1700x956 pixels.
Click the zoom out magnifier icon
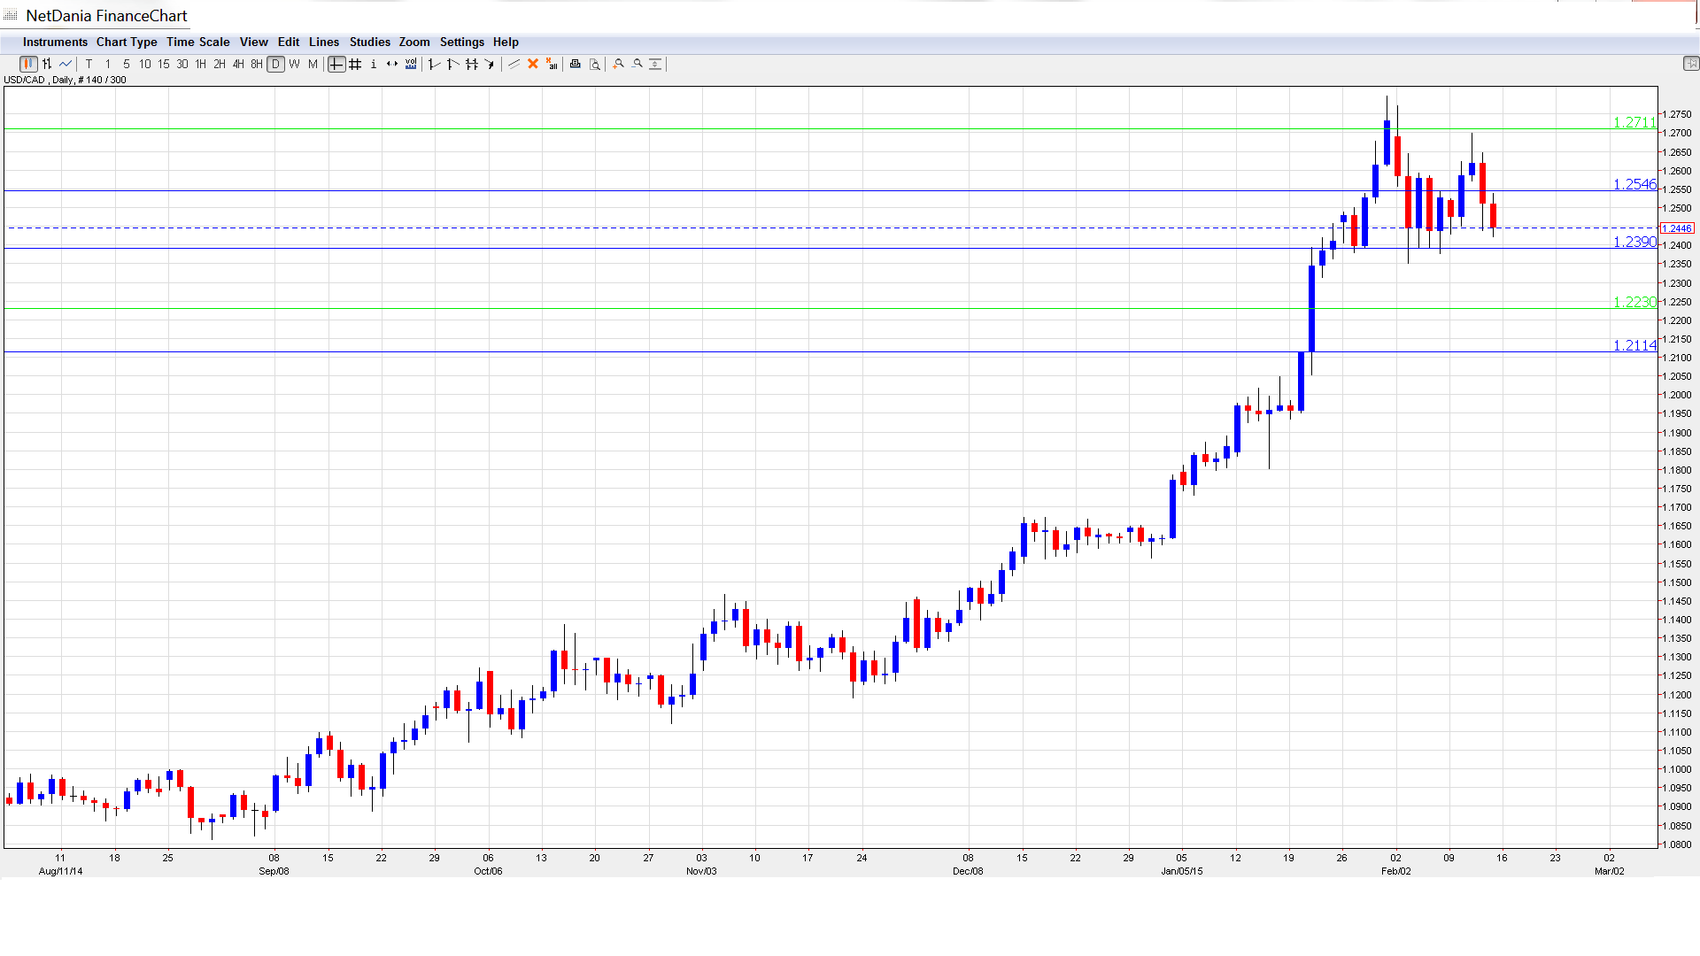(637, 64)
